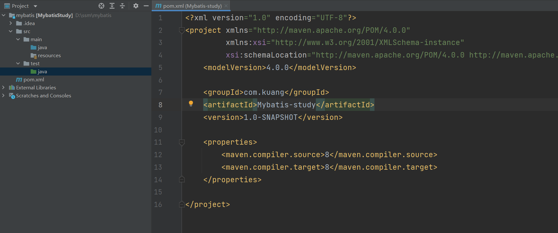This screenshot has height=233, width=558.
Task: Click line number 12 in the gutter
Action: coord(158,155)
